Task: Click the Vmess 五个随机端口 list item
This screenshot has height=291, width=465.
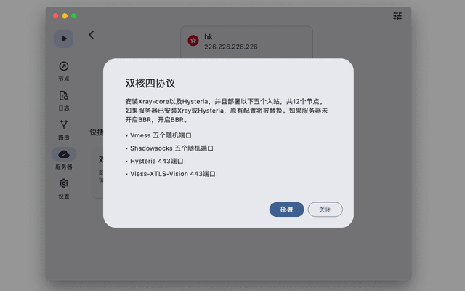Action: point(158,135)
